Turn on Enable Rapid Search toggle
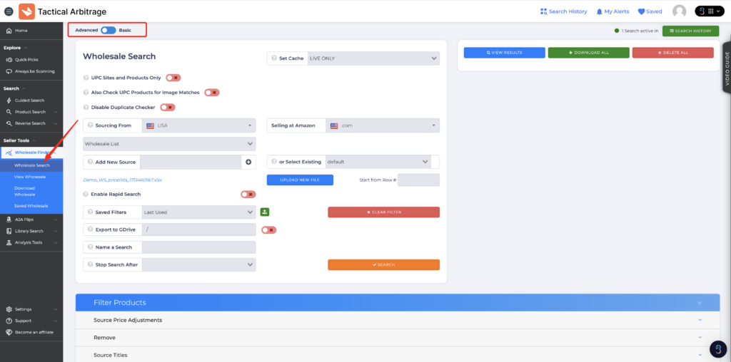731x362 pixels. 248,194
